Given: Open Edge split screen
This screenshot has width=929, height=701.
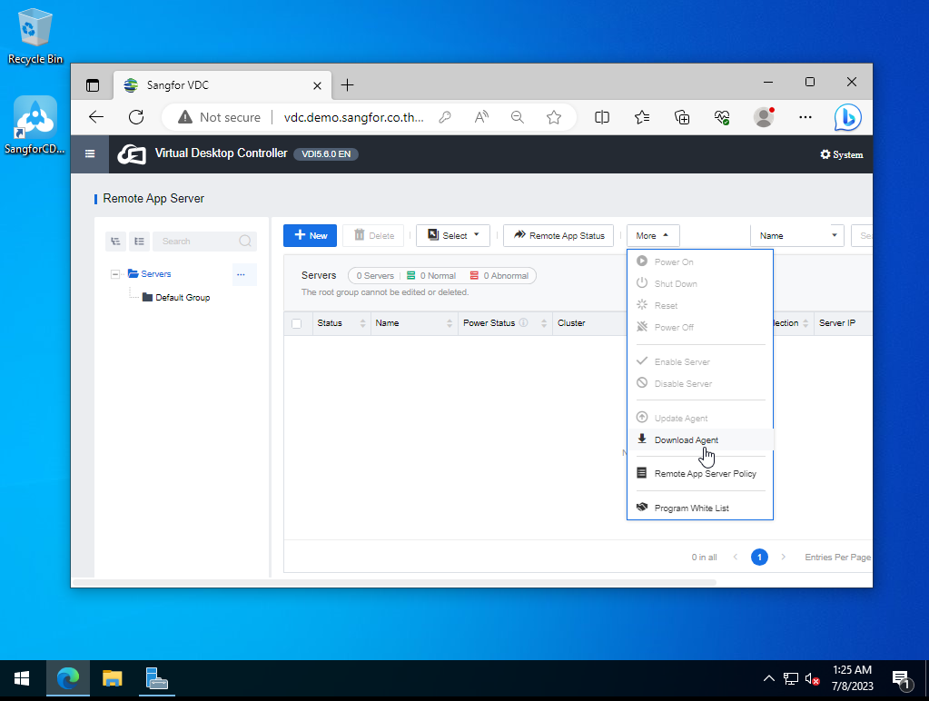Looking at the screenshot, I should 602,117.
